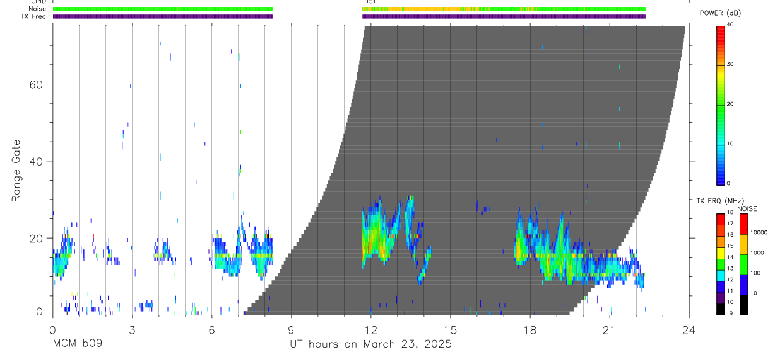Screen dimensions: 775x357
Task: Click the red segment of TX FRQ legend
Action: pyautogui.click(x=720, y=218)
